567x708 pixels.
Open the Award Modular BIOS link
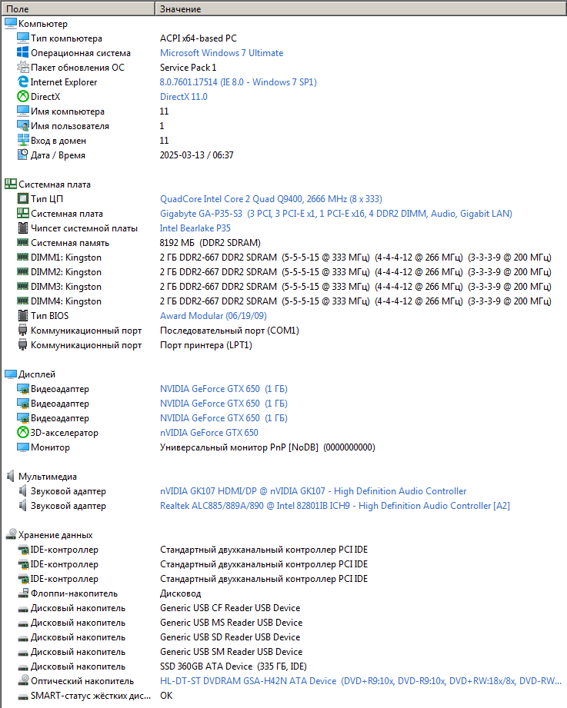[213, 316]
